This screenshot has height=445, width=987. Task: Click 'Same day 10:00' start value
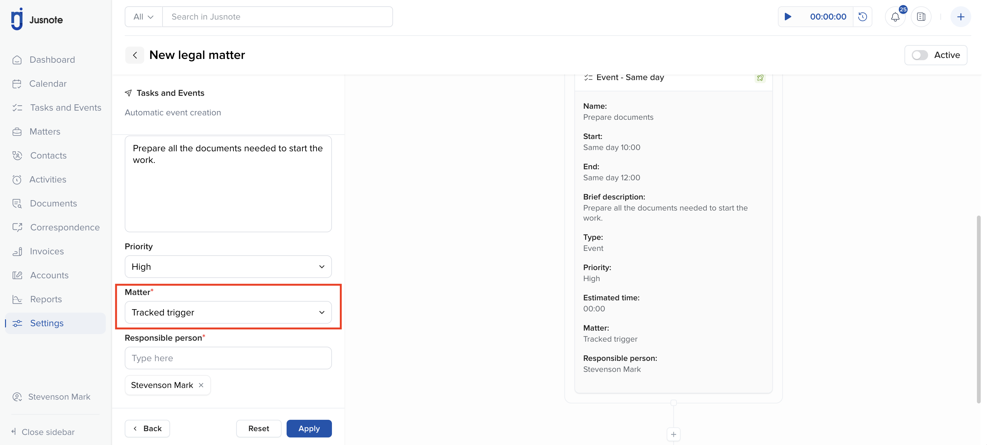click(612, 147)
